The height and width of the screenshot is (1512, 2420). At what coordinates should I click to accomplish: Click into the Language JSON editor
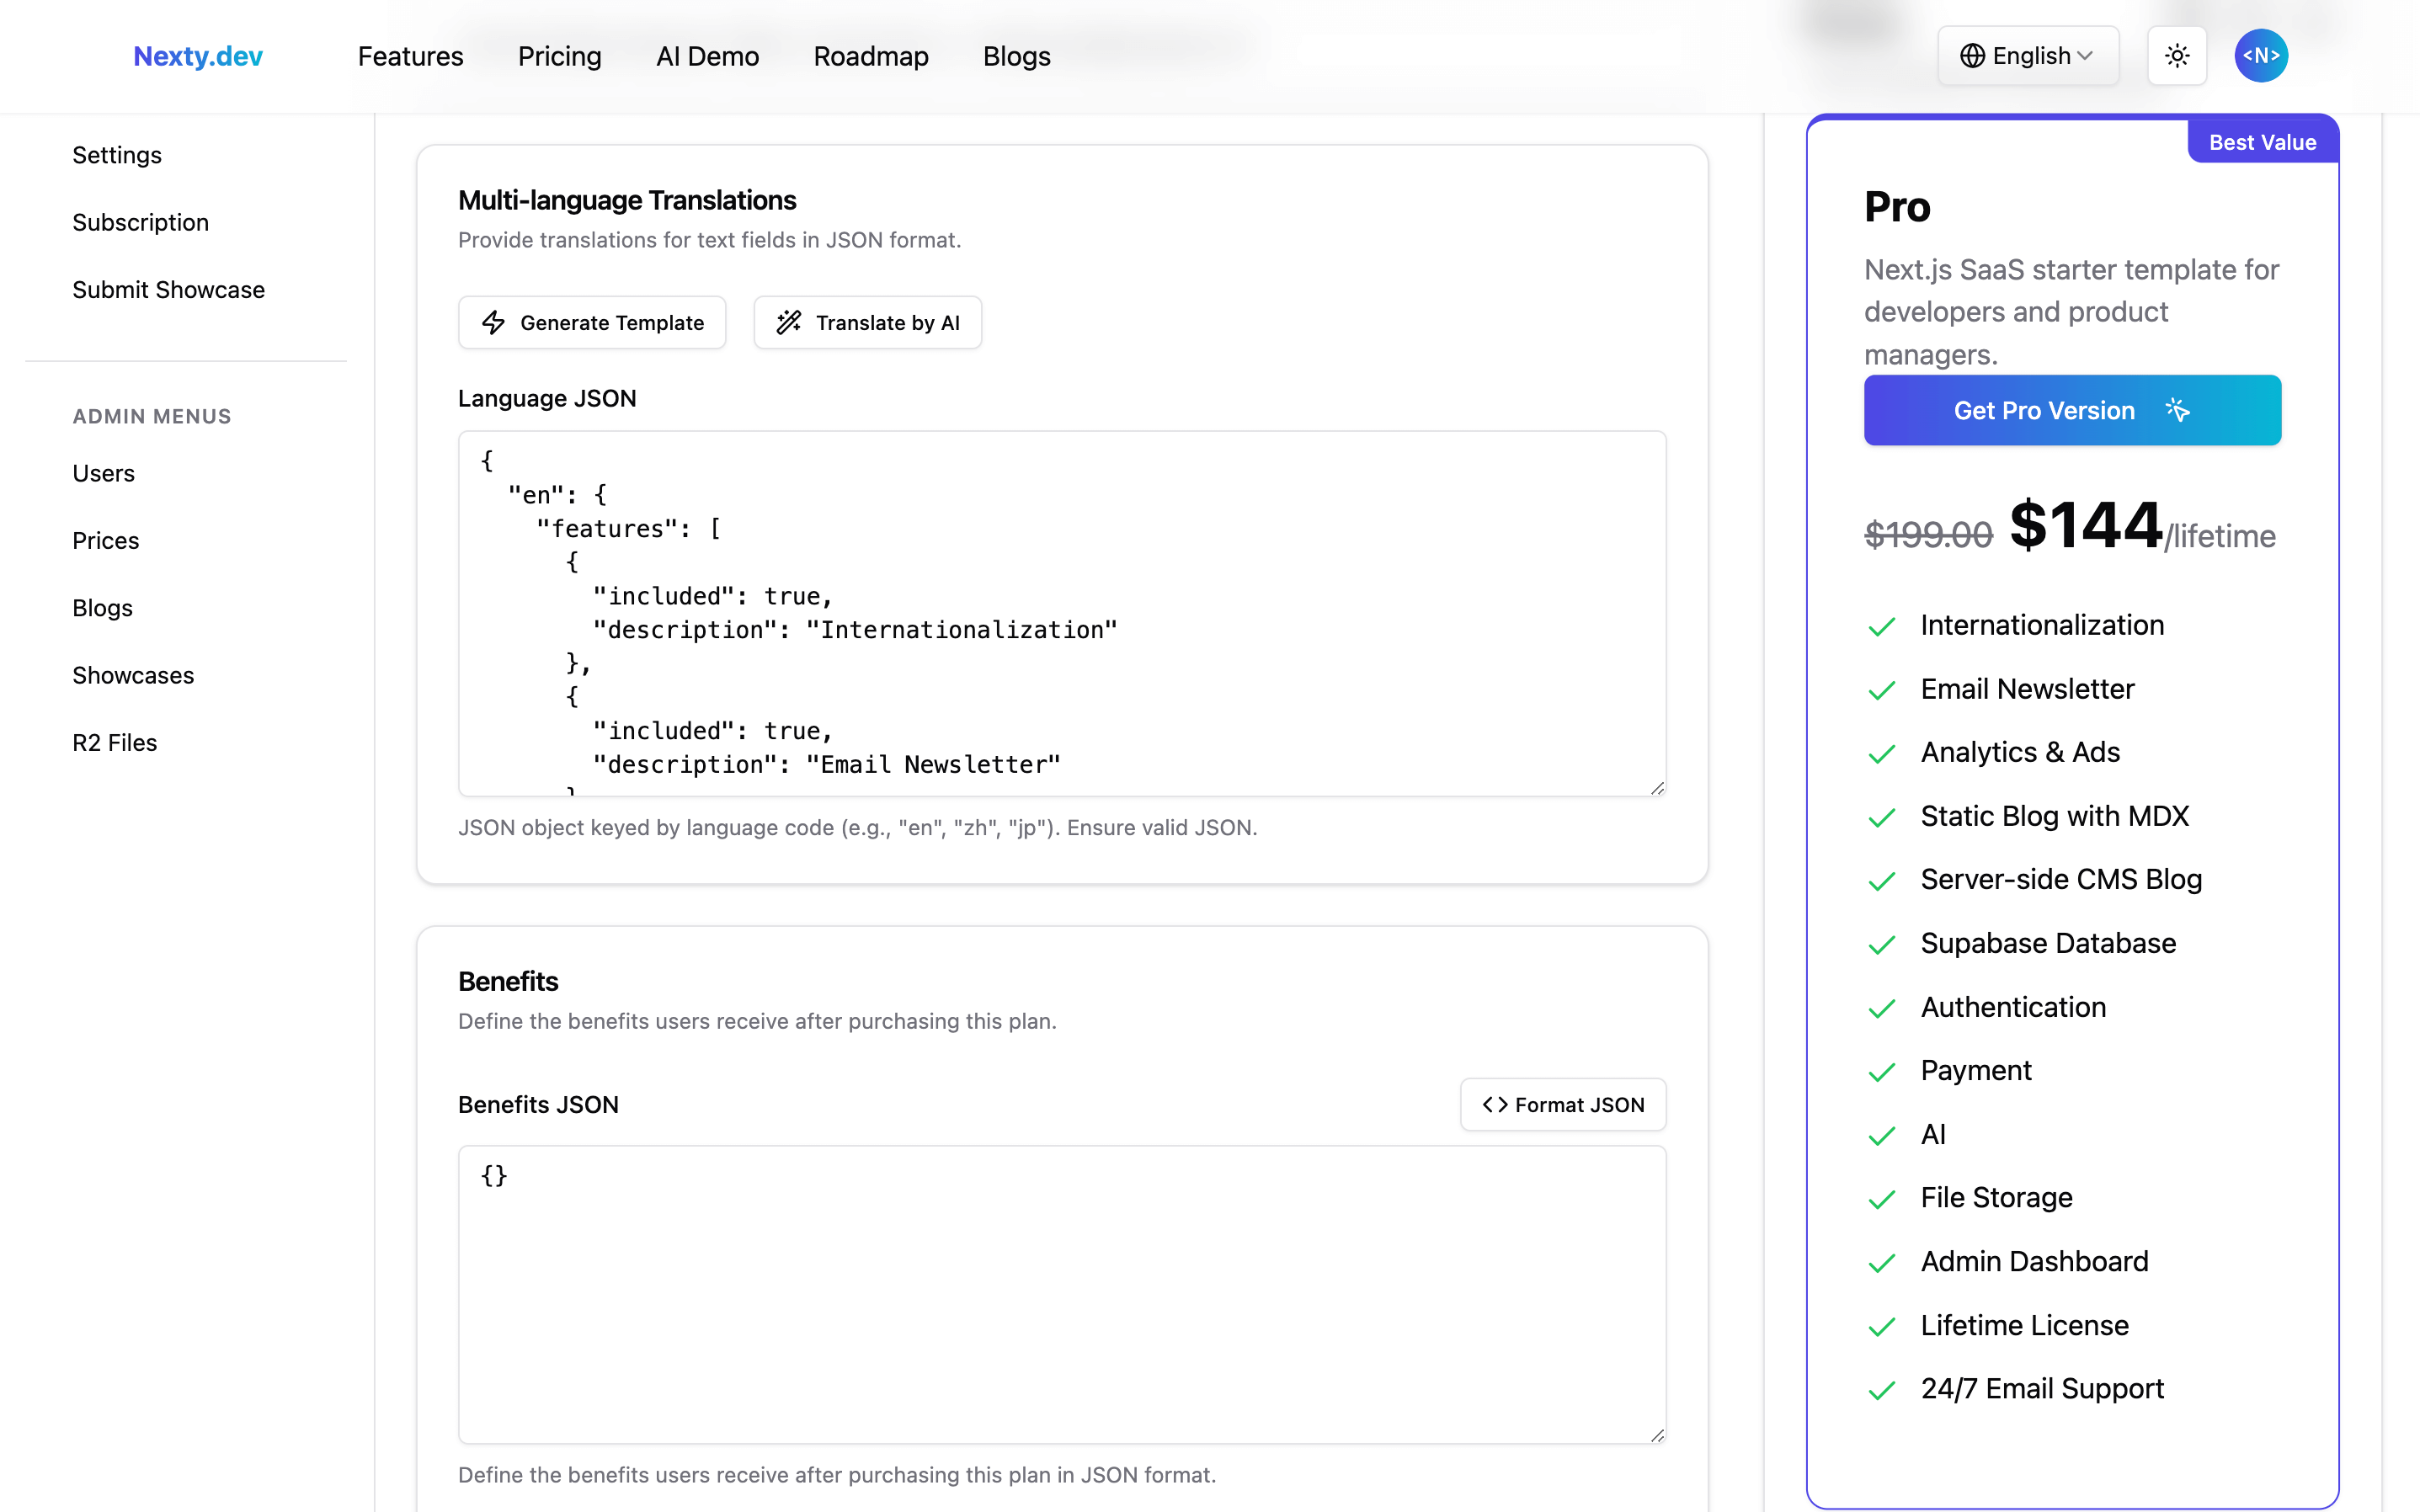1061,613
